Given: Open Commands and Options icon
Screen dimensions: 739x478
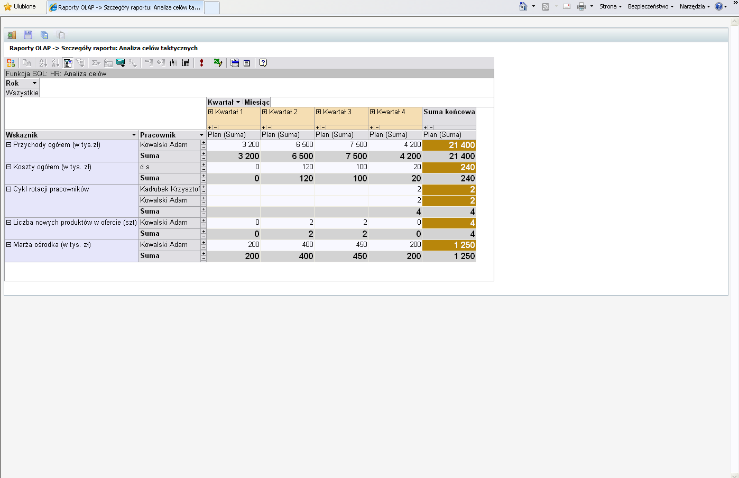Looking at the screenshot, I should point(235,62).
